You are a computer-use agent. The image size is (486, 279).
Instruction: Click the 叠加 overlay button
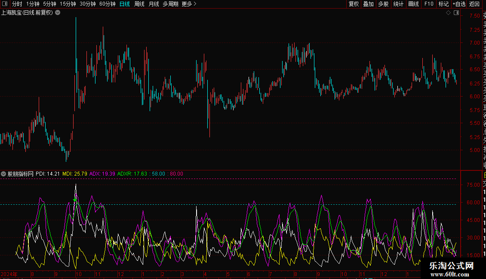369,4
